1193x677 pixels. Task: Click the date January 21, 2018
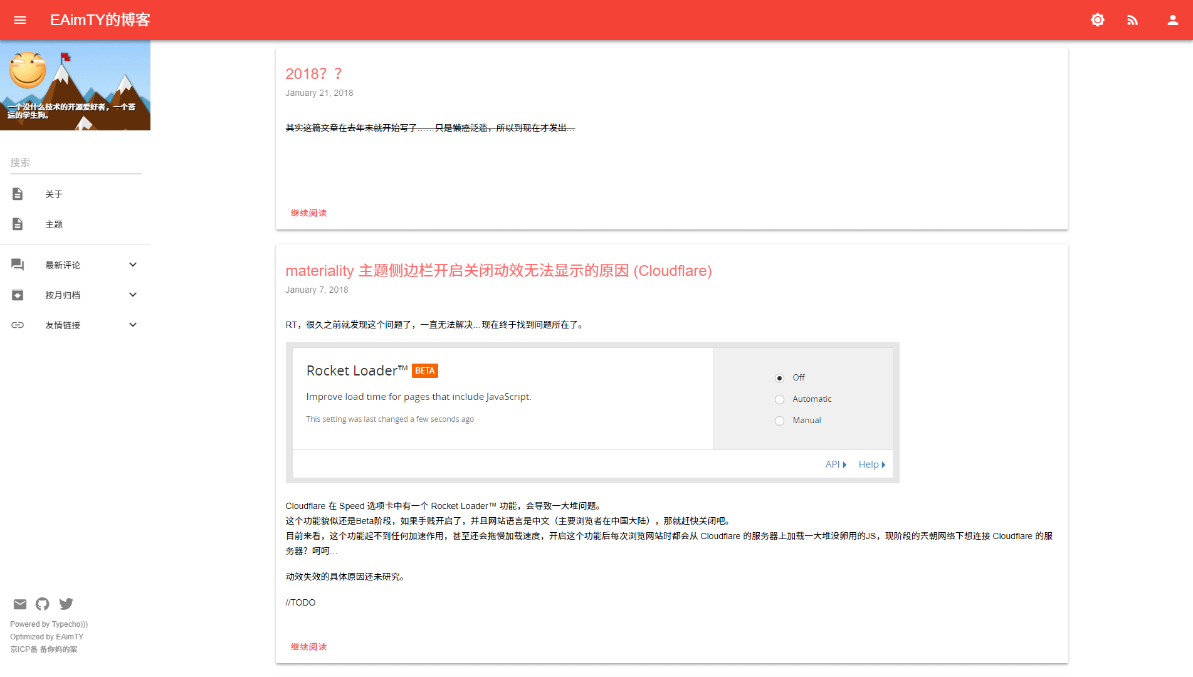[x=319, y=93]
